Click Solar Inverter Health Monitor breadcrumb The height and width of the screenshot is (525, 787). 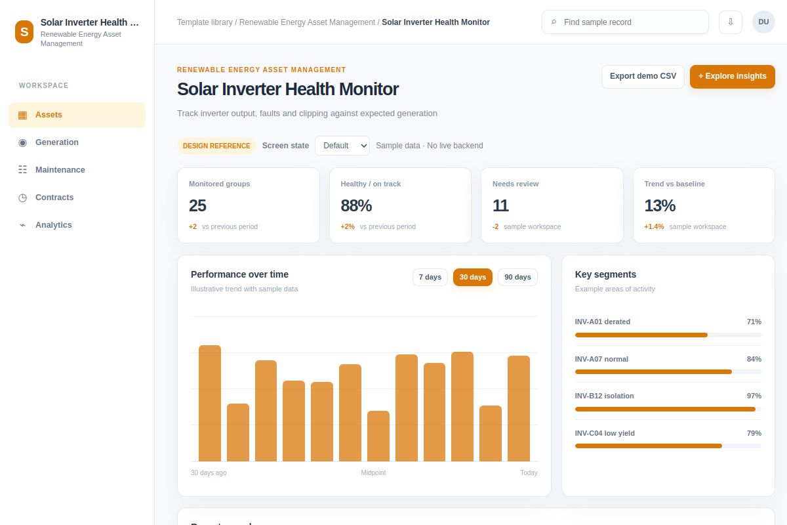(x=435, y=22)
